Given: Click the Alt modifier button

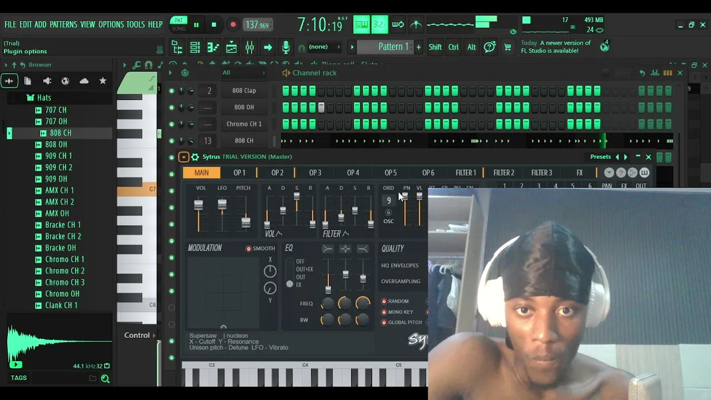Looking at the screenshot, I should coord(472,47).
